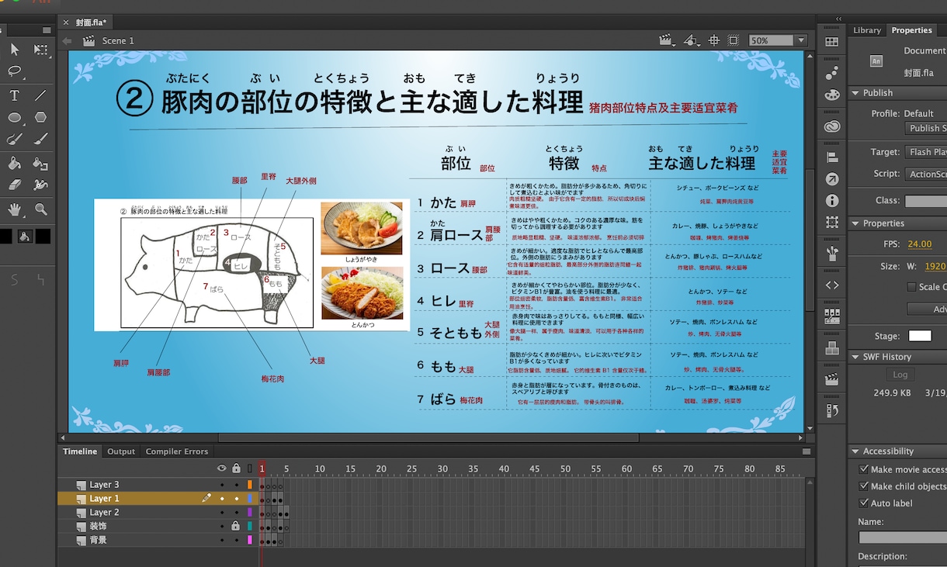Select the Paint Bucket tool
This screenshot has width=947, height=567.
click(15, 164)
